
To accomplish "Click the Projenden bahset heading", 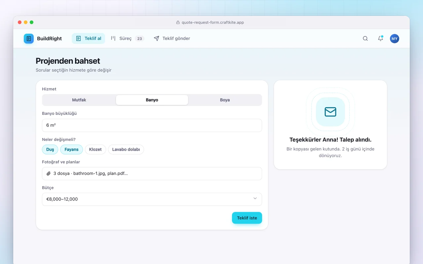I will point(68,61).
